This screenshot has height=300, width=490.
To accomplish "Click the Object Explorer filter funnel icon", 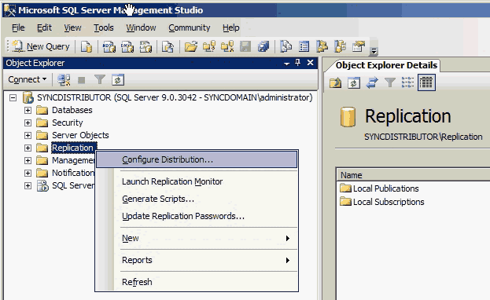I will [100, 80].
